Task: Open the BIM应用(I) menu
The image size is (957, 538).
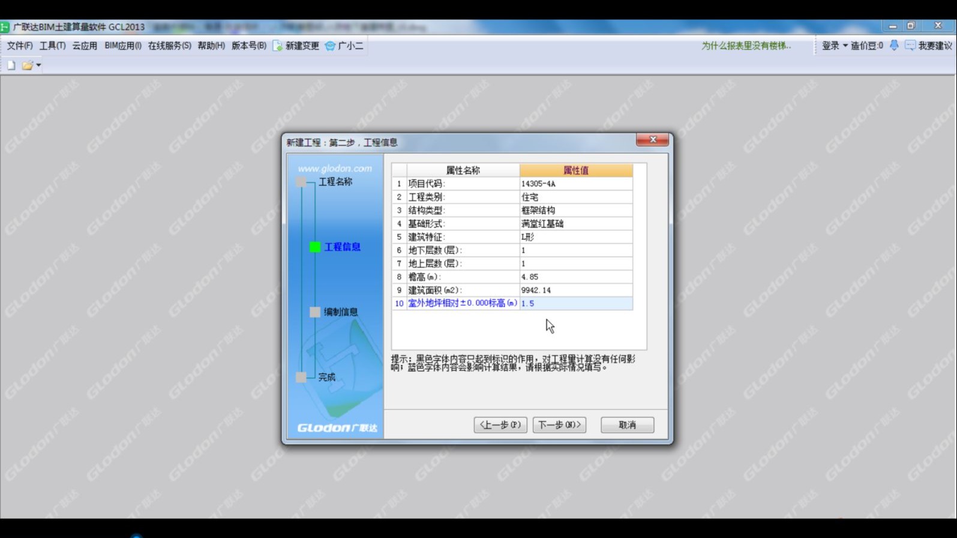Action: point(123,46)
